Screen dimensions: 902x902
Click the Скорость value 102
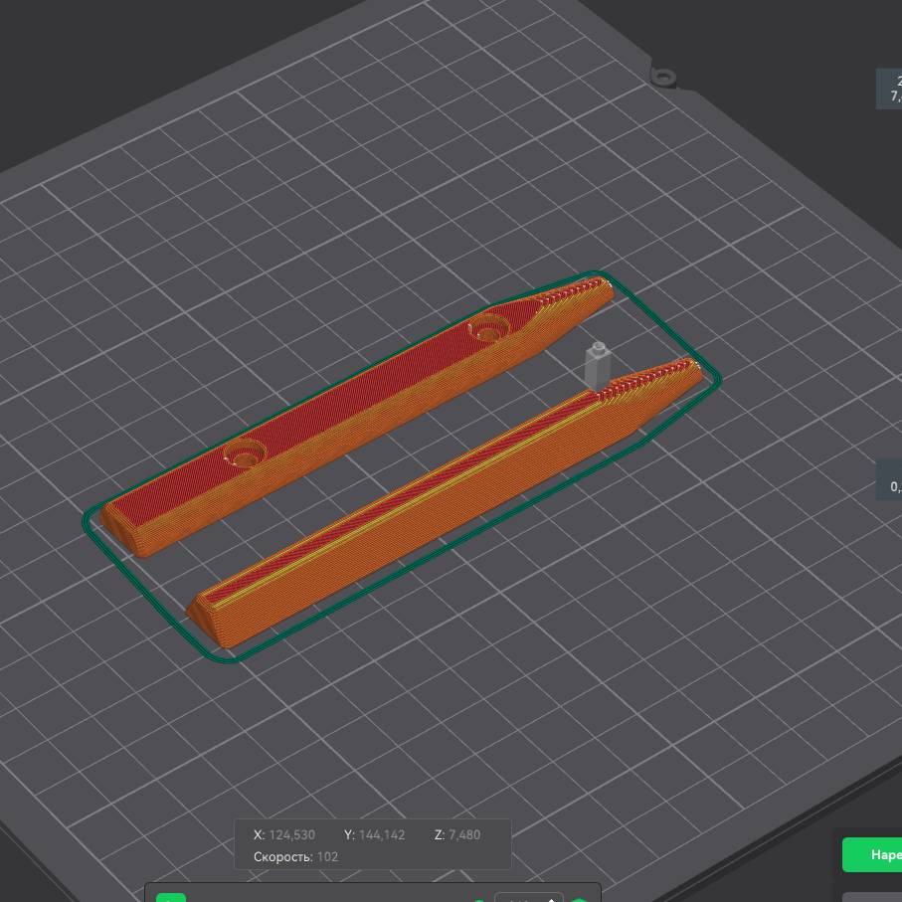pos(328,856)
